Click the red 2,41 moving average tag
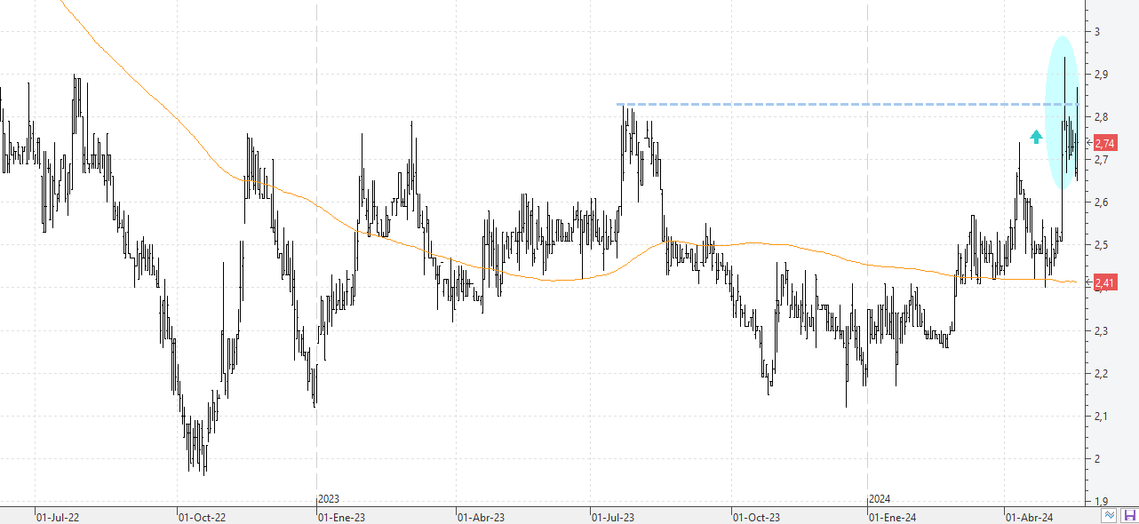Screen dimensions: 1139x524 pyautogui.click(x=1105, y=283)
